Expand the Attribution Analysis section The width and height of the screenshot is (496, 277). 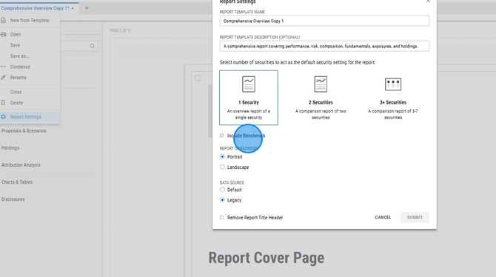[x=21, y=165]
